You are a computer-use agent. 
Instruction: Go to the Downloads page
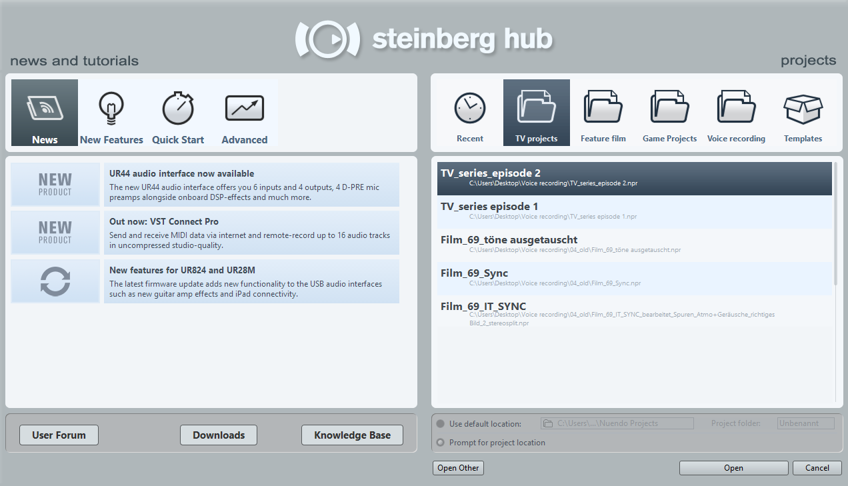click(219, 435)
